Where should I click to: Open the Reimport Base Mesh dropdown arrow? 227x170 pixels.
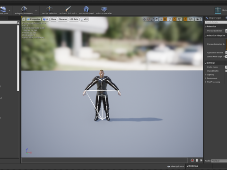[x=36, y=10]
